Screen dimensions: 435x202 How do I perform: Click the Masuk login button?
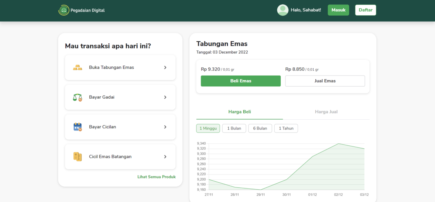point(338,10)
